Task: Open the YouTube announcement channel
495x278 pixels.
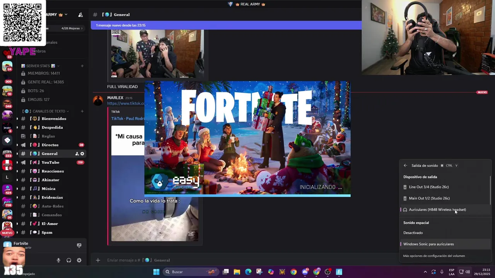Action: click(50, 163)
